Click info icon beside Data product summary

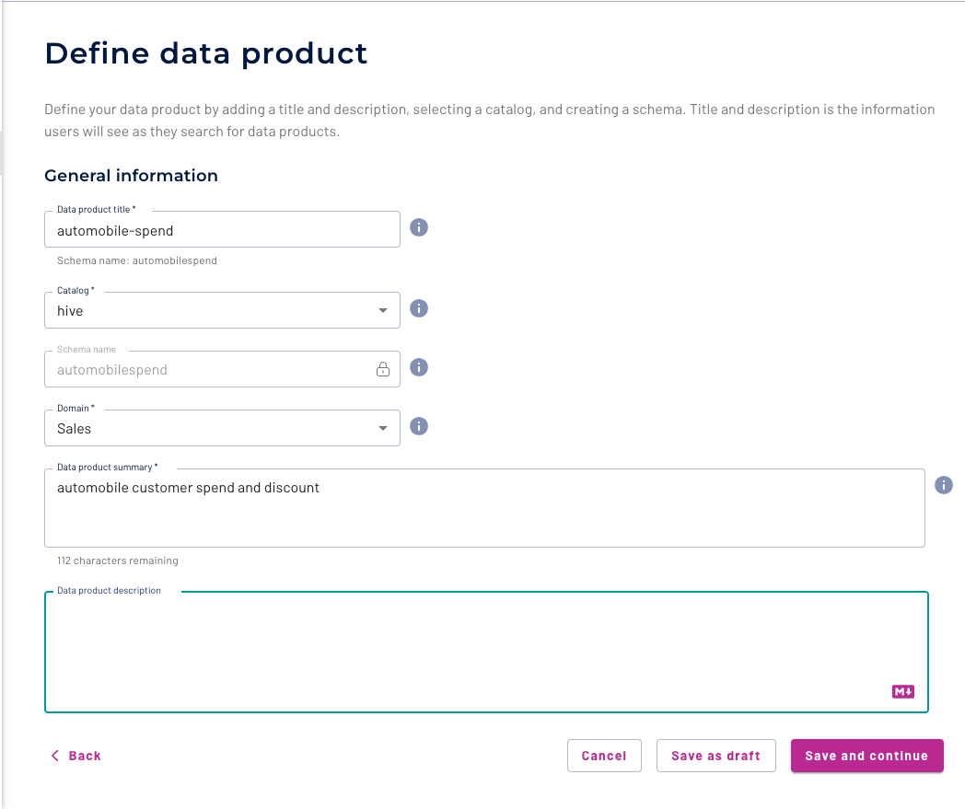[x=944, y=485]
